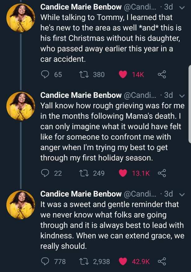Open the author name link on the last tweet
The width and height of the screenshot is (191, 272).
click(x=81, y=194)
